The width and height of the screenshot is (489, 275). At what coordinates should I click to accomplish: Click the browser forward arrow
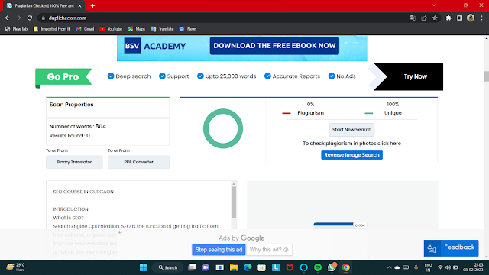coord(18,18)
